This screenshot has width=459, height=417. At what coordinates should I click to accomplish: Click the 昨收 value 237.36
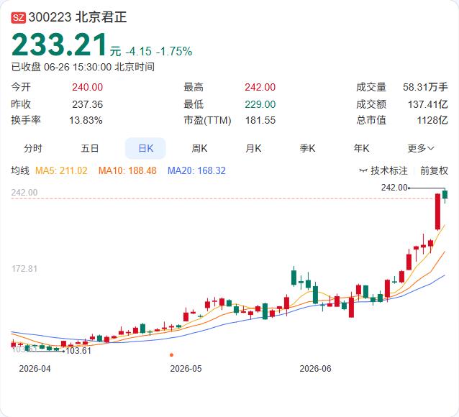87,104
